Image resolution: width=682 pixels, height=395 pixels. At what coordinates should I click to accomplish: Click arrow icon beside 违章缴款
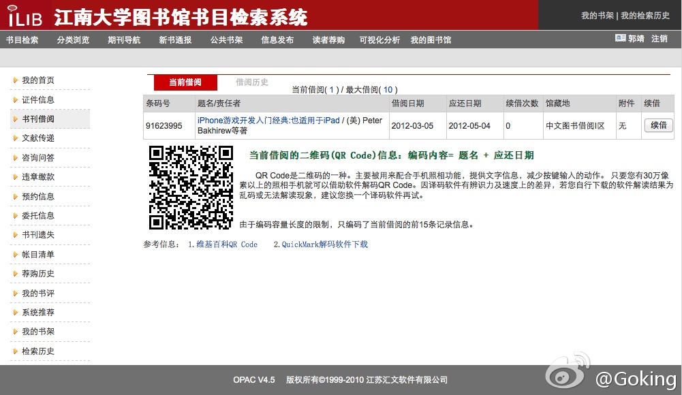pyautogui.click(x=16, y=177)
